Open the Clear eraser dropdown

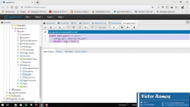point(128,28)
